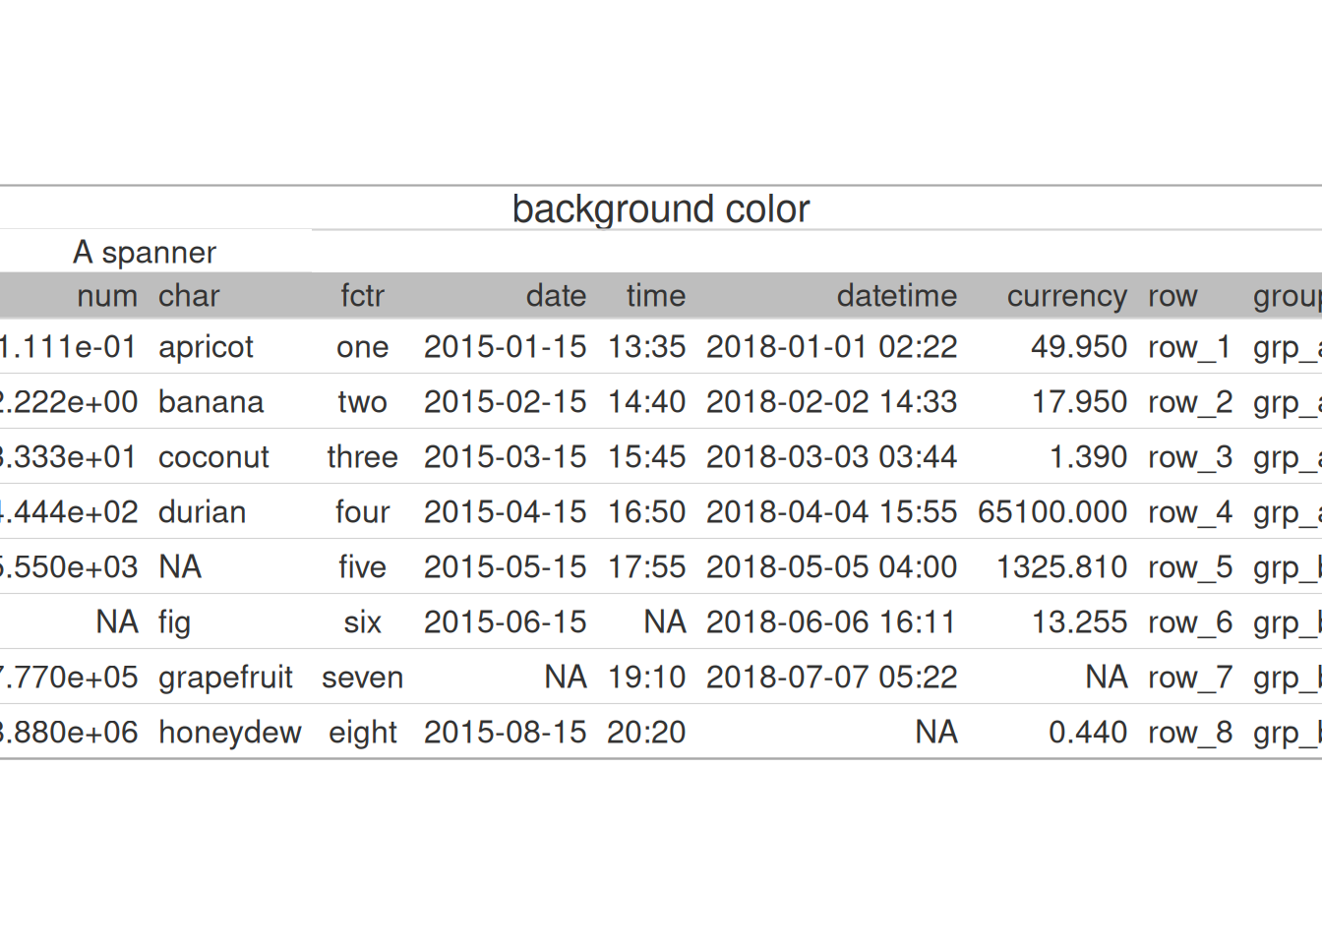Select the 'fctr' column header
The width and height of the screenshot is (1322, 944).
(x=362, y=296)
